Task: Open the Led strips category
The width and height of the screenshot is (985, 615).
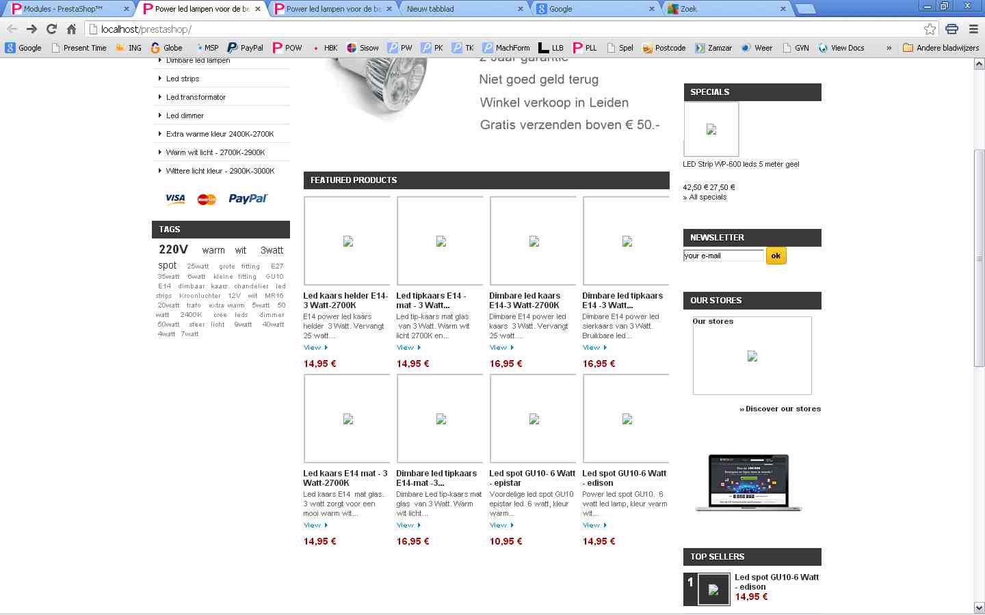Action: click(183, 79)
